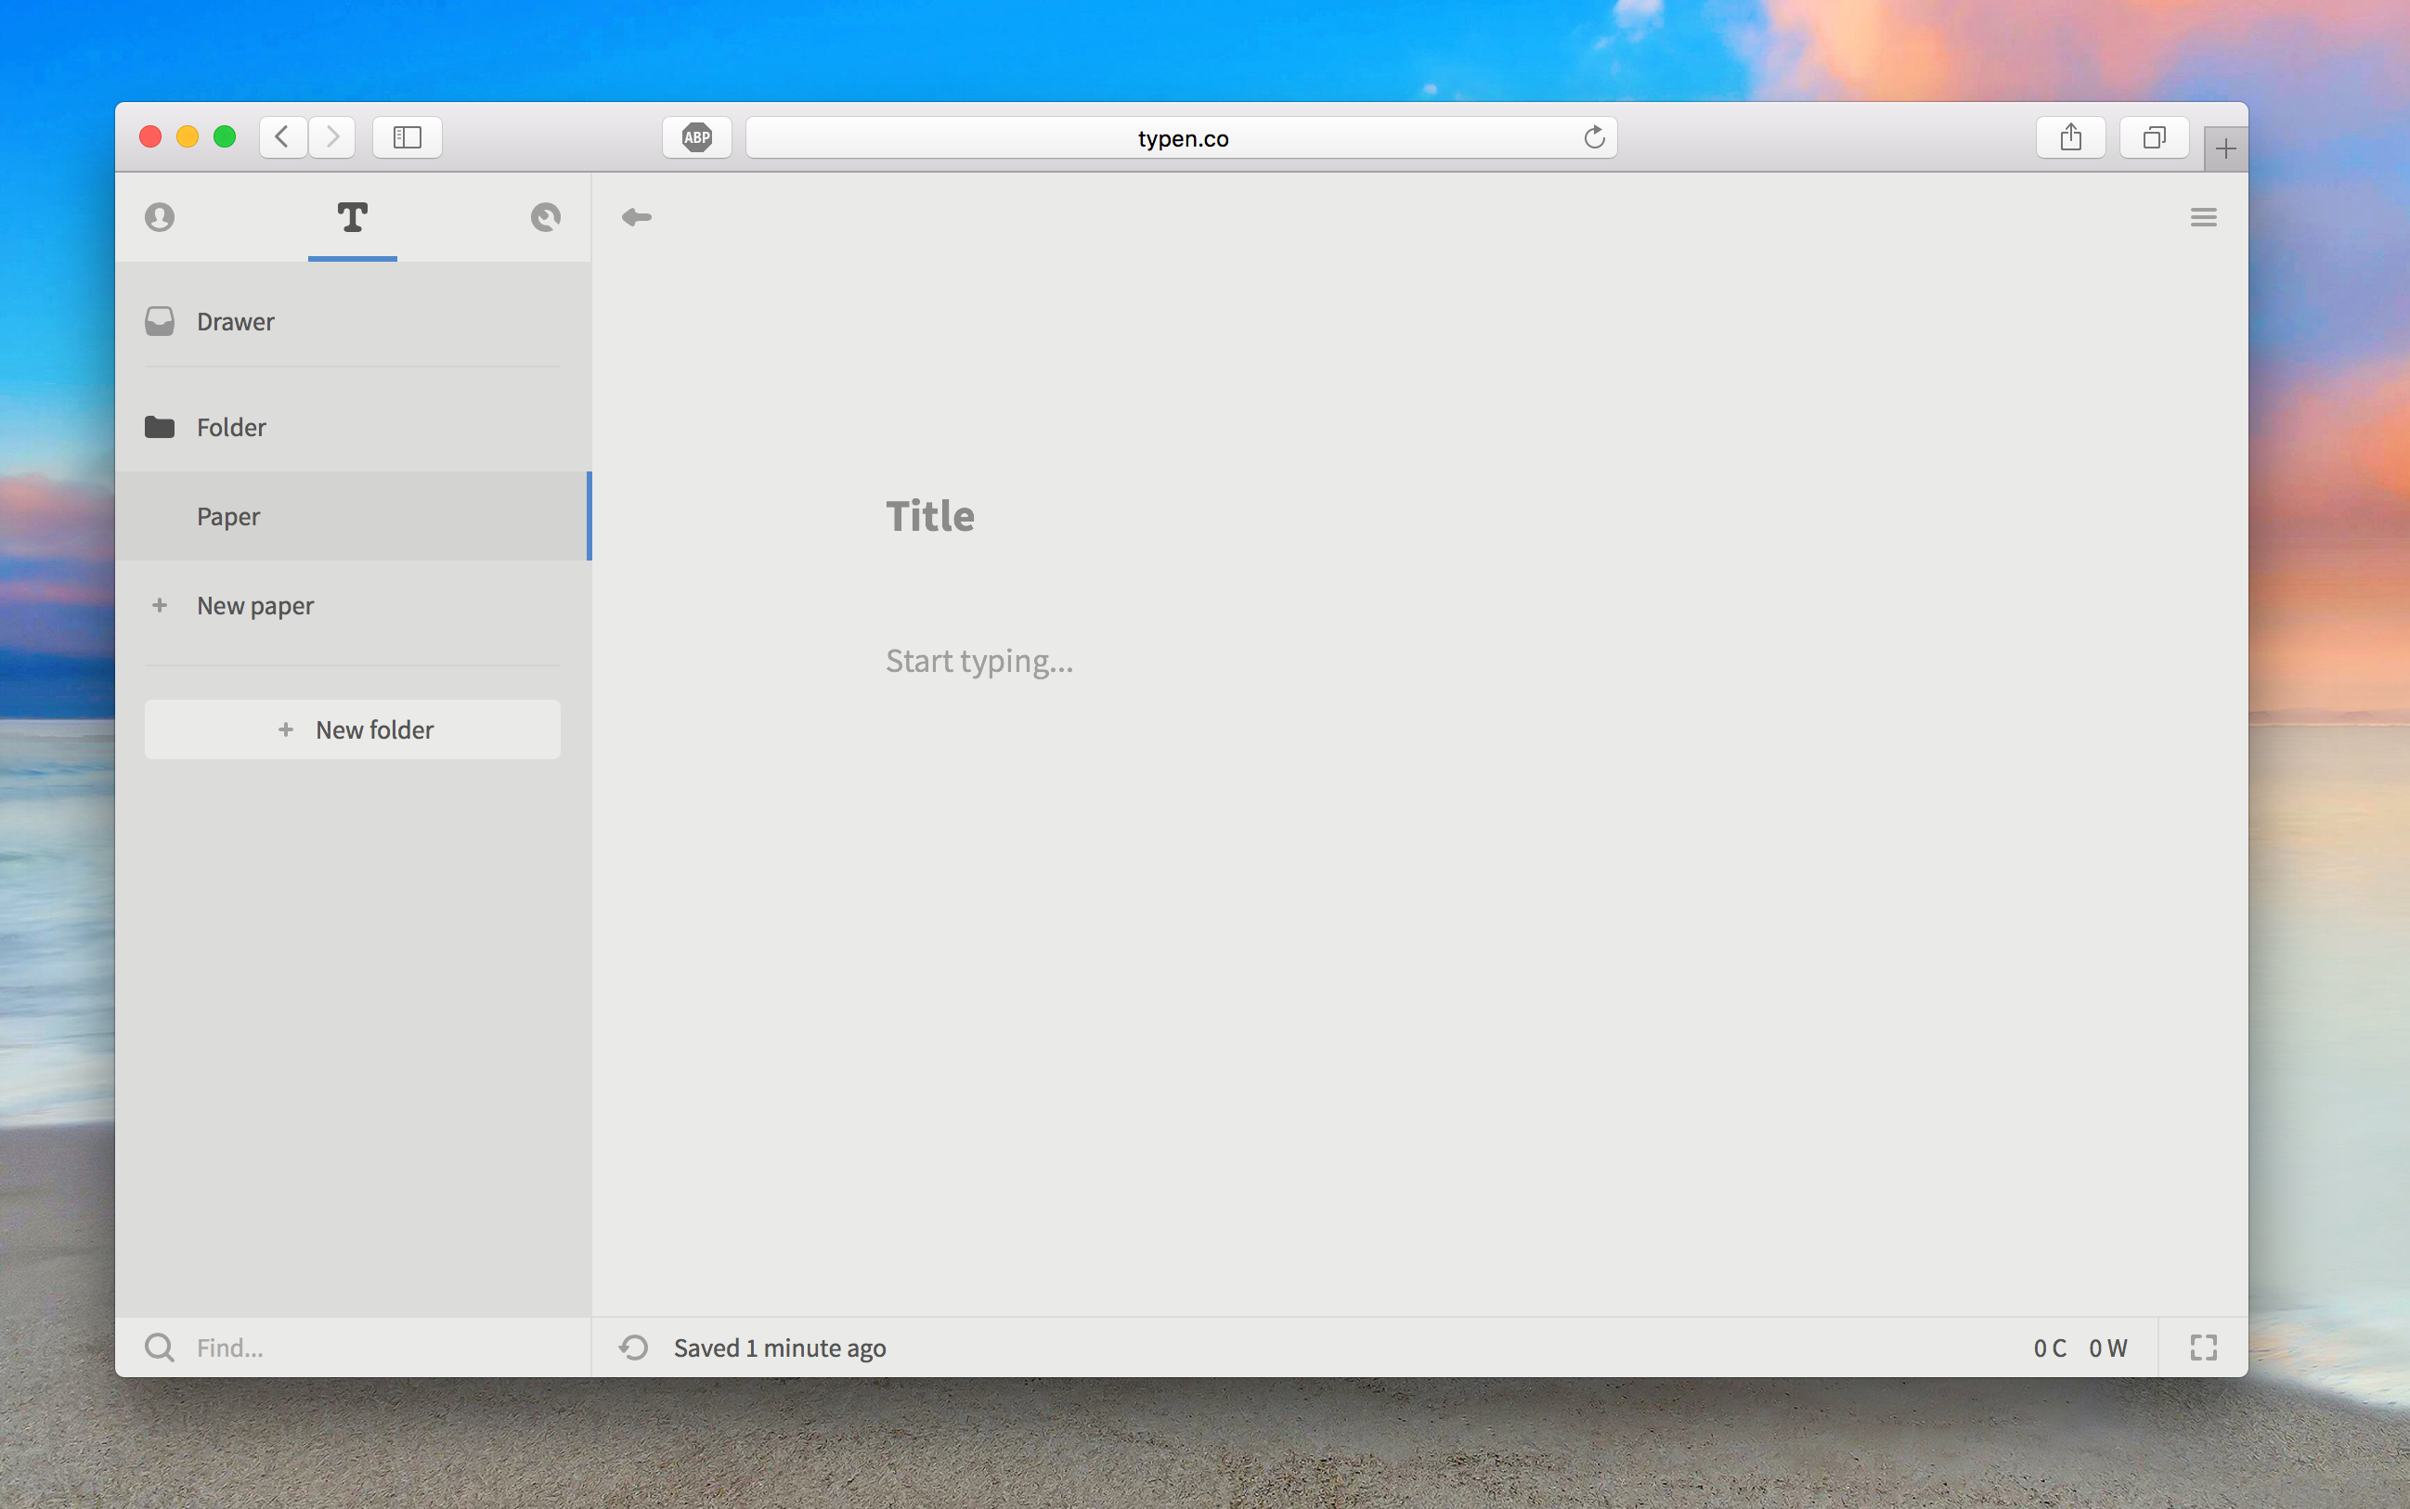Image resolution: width=2410 pixels, height=1509 pixels.
Task: Reload the page with the refresh icon
Action: tap(1594, 136)
